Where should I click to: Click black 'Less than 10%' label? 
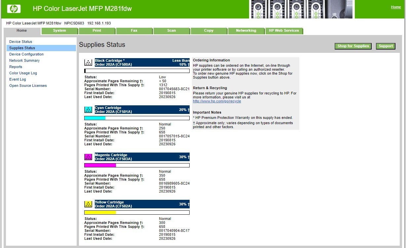(x=181, y=63)
